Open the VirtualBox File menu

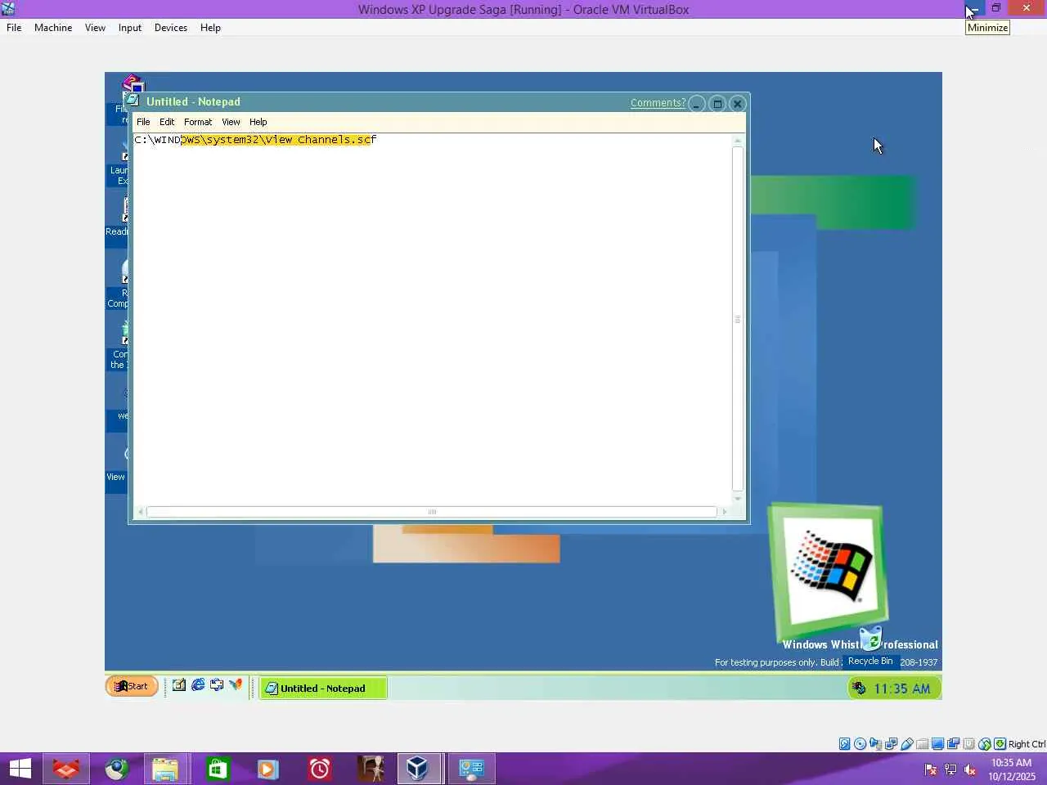pyautogui.click(x=14, y=28)
